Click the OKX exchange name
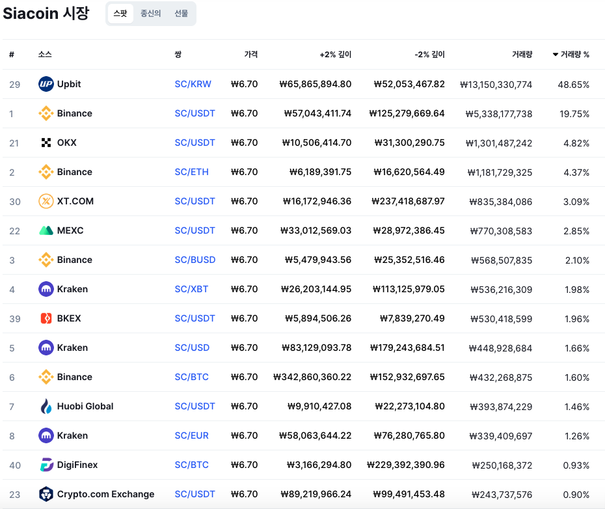The height and width of the screenshot is (509, 605). click(67, 143)
